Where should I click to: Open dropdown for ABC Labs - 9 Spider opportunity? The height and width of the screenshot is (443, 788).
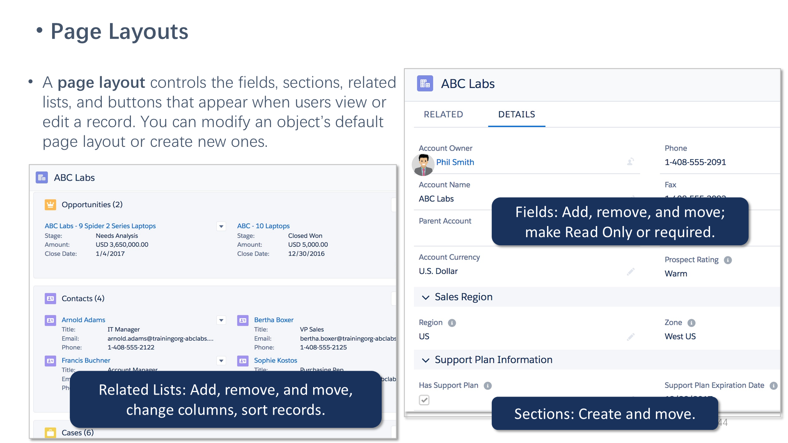[221, 226]
